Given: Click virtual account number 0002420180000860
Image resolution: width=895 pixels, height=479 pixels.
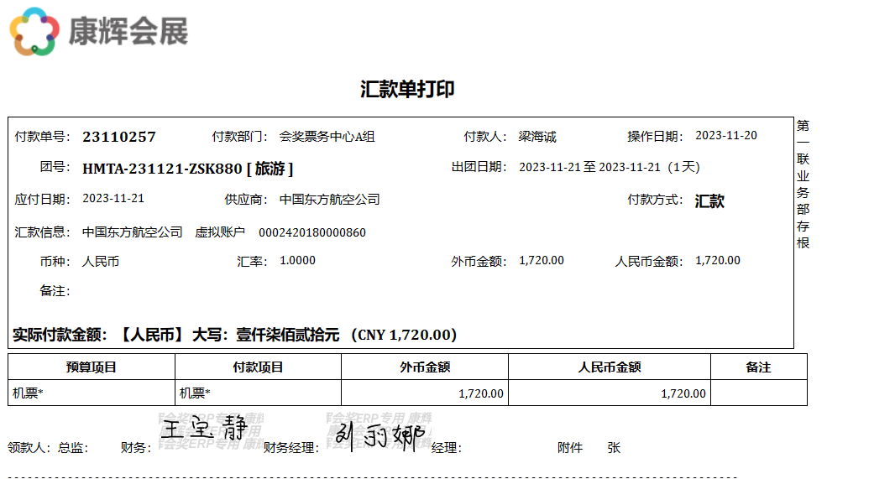Looking at the screenshot, I should [311, 232].
